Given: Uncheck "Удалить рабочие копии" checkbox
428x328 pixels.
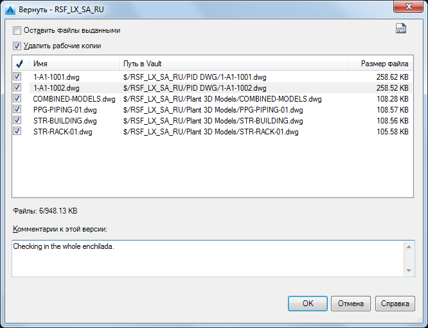Looking at the screenshot, I should tap(17, 46).
